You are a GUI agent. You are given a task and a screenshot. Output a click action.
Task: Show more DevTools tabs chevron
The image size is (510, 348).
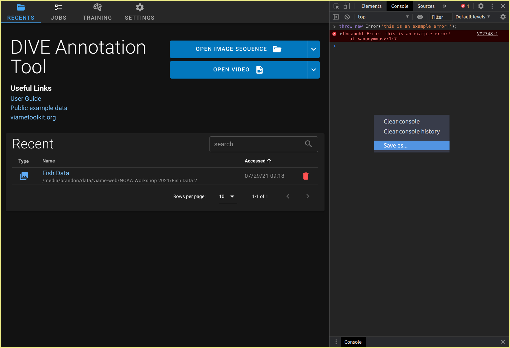click(445, 6)
